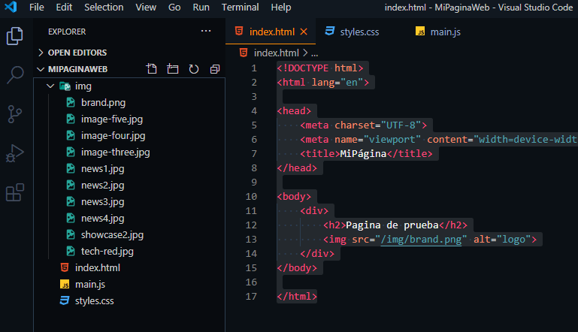Click the HTML5 icon on index.html tab
This screenshot has width=578, height=332.
[239, 32]
